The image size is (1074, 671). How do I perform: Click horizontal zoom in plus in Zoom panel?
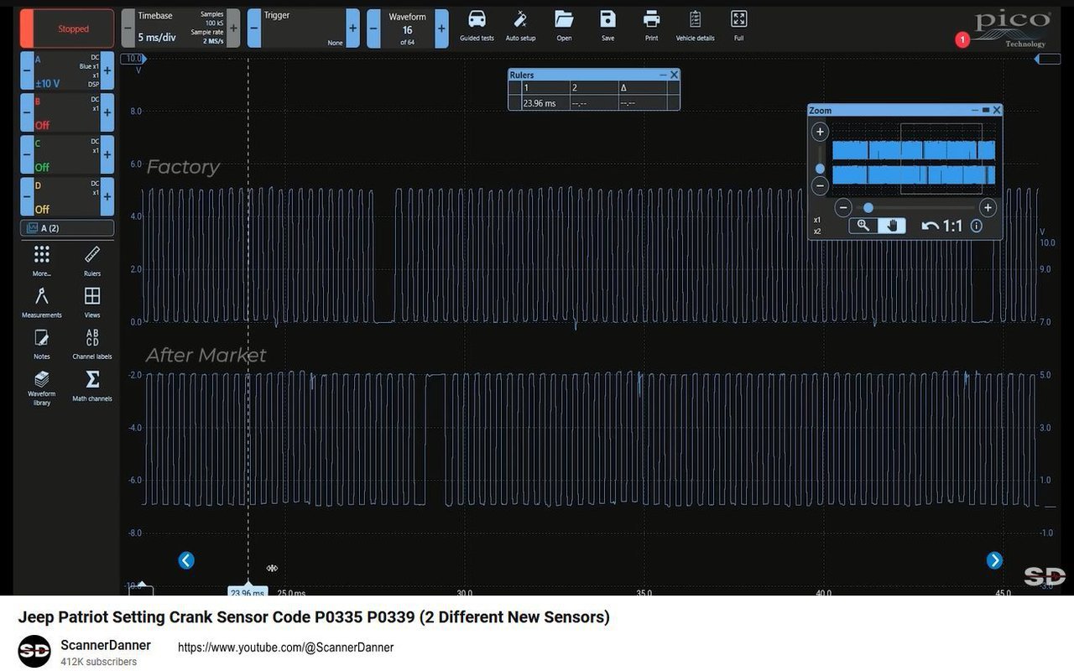(x=988, y=207)
